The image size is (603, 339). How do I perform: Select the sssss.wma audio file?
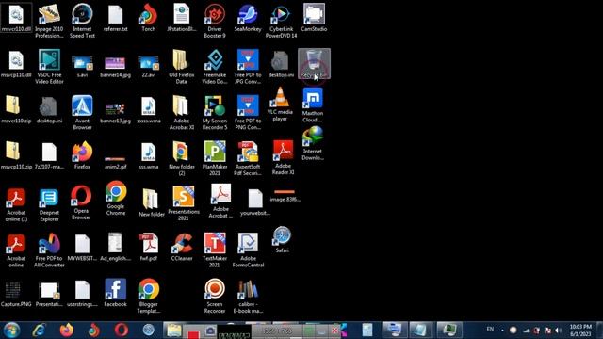coord(149,109)
